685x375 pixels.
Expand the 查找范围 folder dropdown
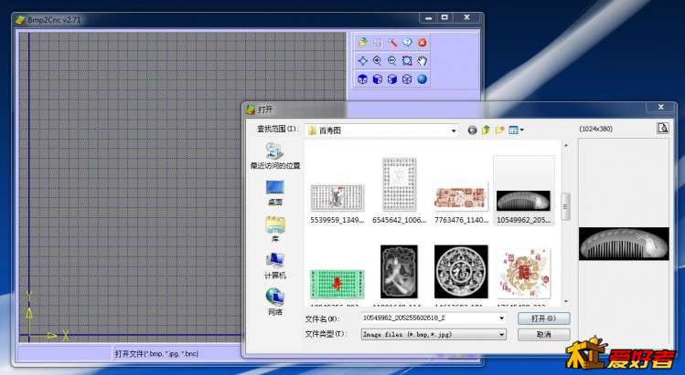pyautogui.click(x=453, y=130)
